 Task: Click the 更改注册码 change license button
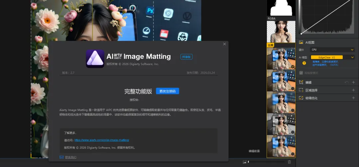tap(167, 91)
